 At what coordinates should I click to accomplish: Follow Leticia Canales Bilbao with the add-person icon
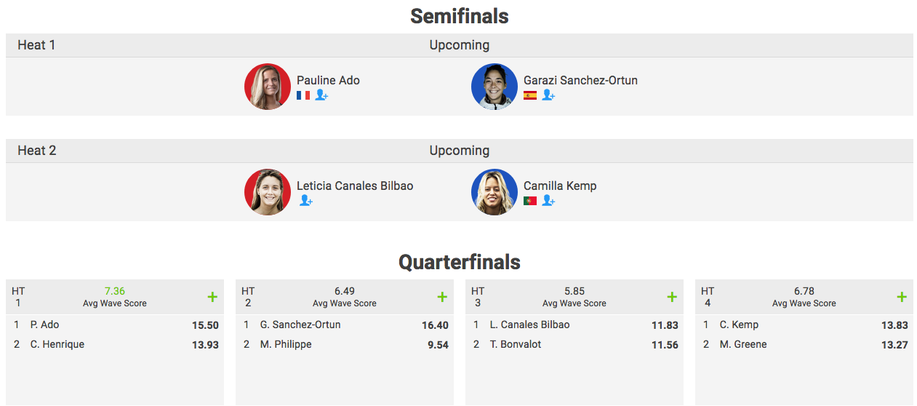pyautogui.click(x=306, y=201)
